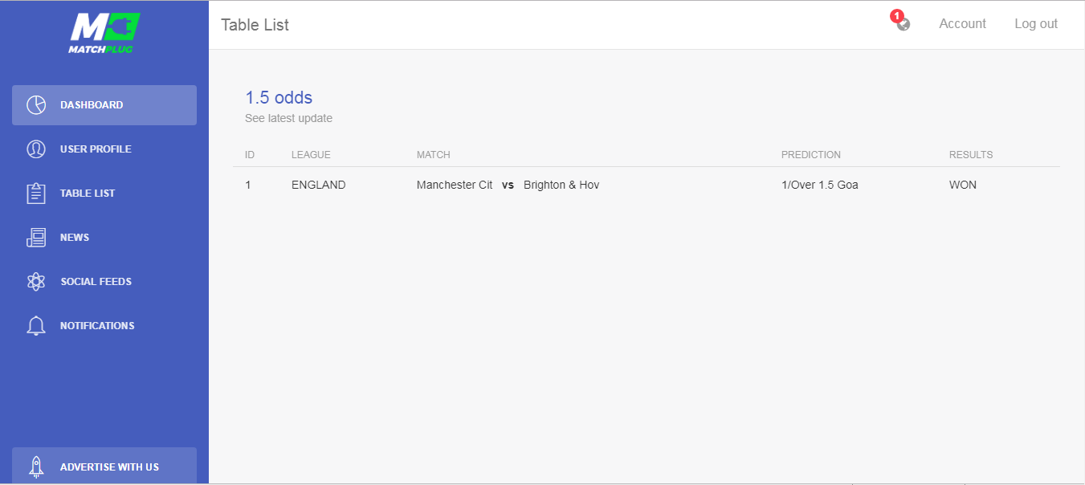The image size is (1085, 485).
Task: Click the MatchPlug logo
Action: (x=104, y=33)
